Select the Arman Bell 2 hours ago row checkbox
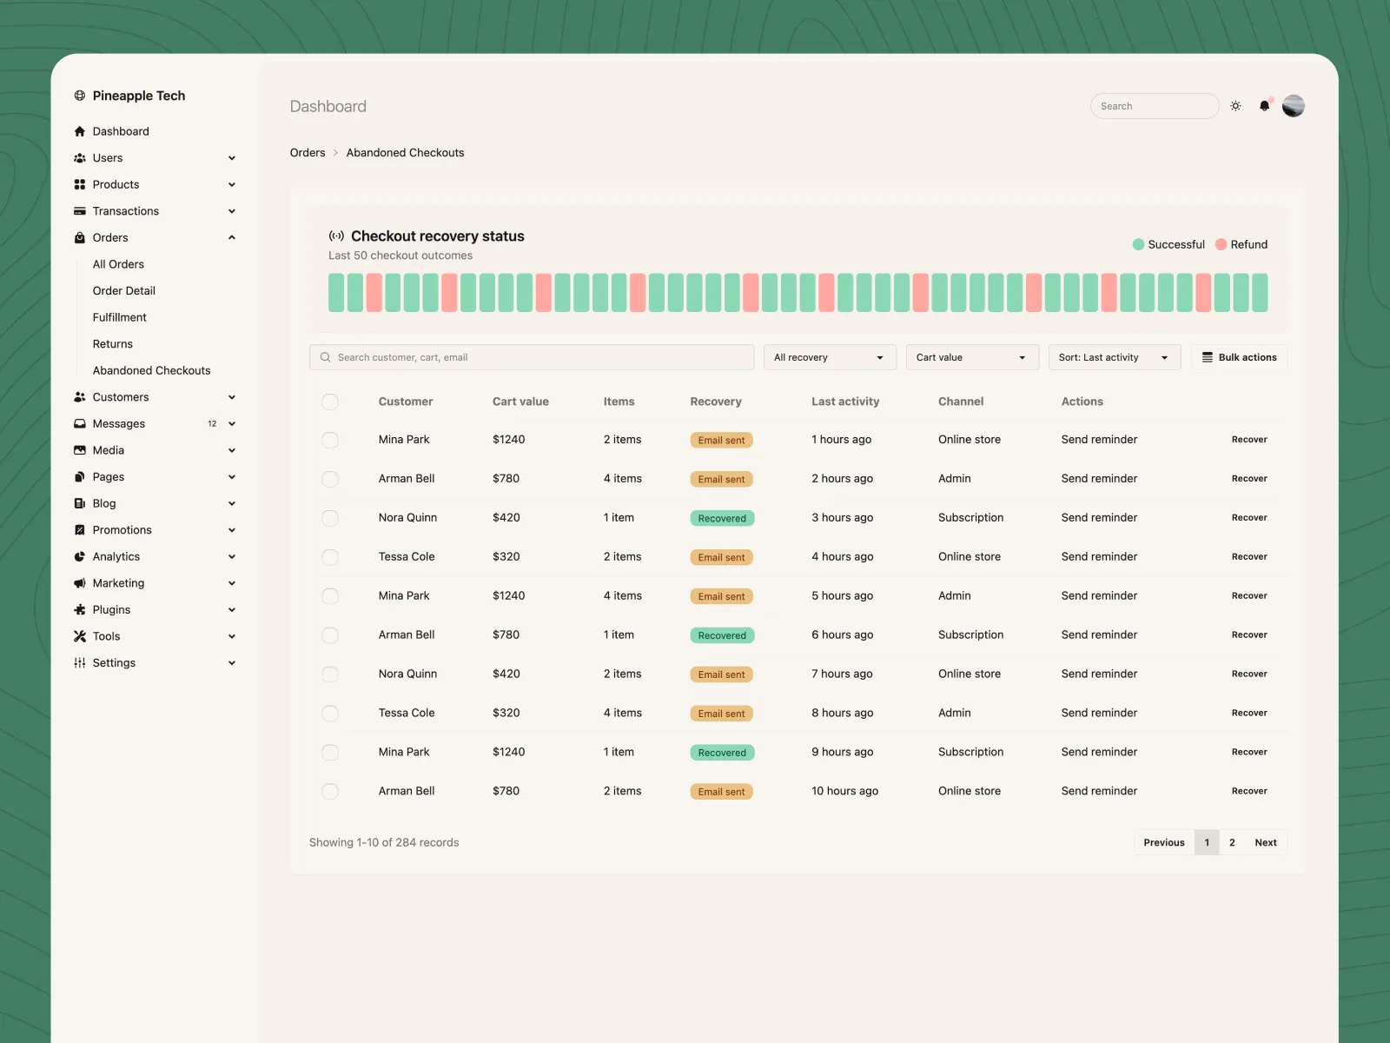The width and height of the screenshot is (1390, 1043). tap(330, 479)
